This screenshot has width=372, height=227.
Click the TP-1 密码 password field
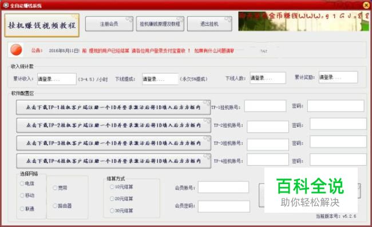[336, 106]
